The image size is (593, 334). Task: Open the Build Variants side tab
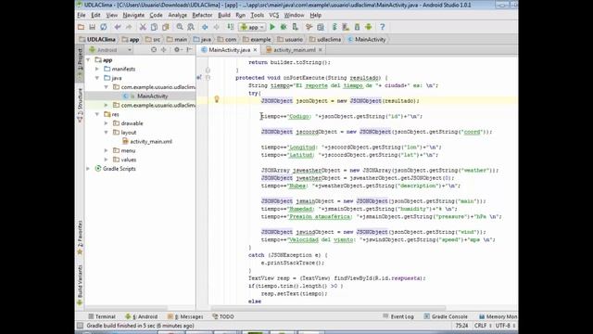(80, 285)
